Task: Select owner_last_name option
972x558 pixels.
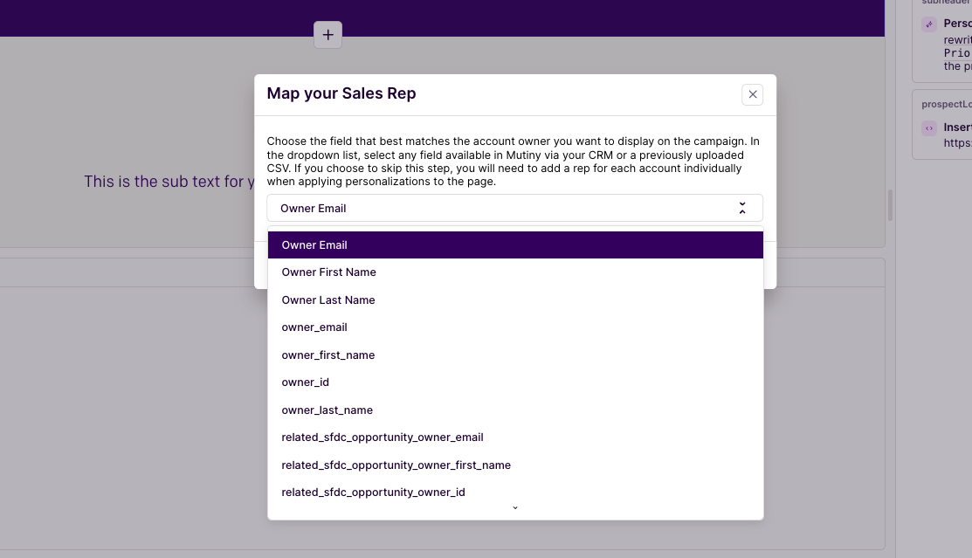Action: point(515,410)
